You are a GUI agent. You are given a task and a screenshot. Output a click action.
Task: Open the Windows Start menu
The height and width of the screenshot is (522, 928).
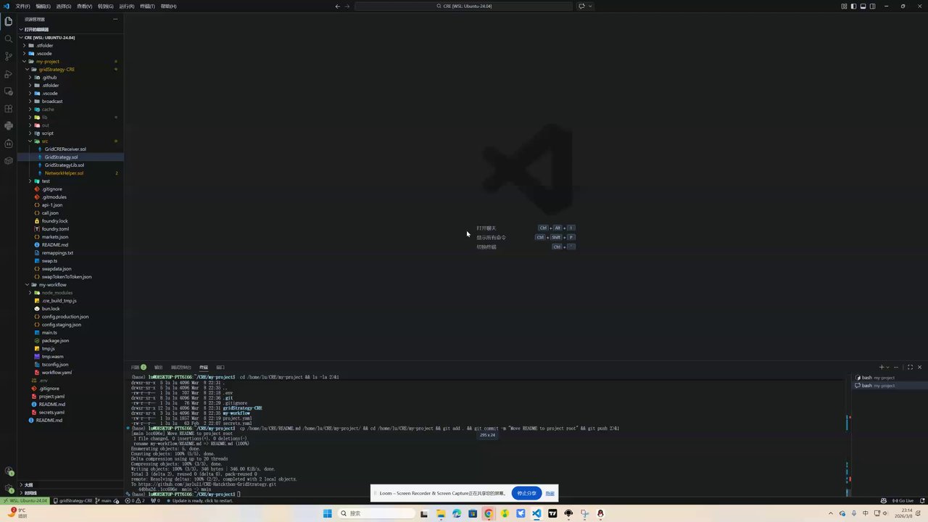(x=327, y=513)
